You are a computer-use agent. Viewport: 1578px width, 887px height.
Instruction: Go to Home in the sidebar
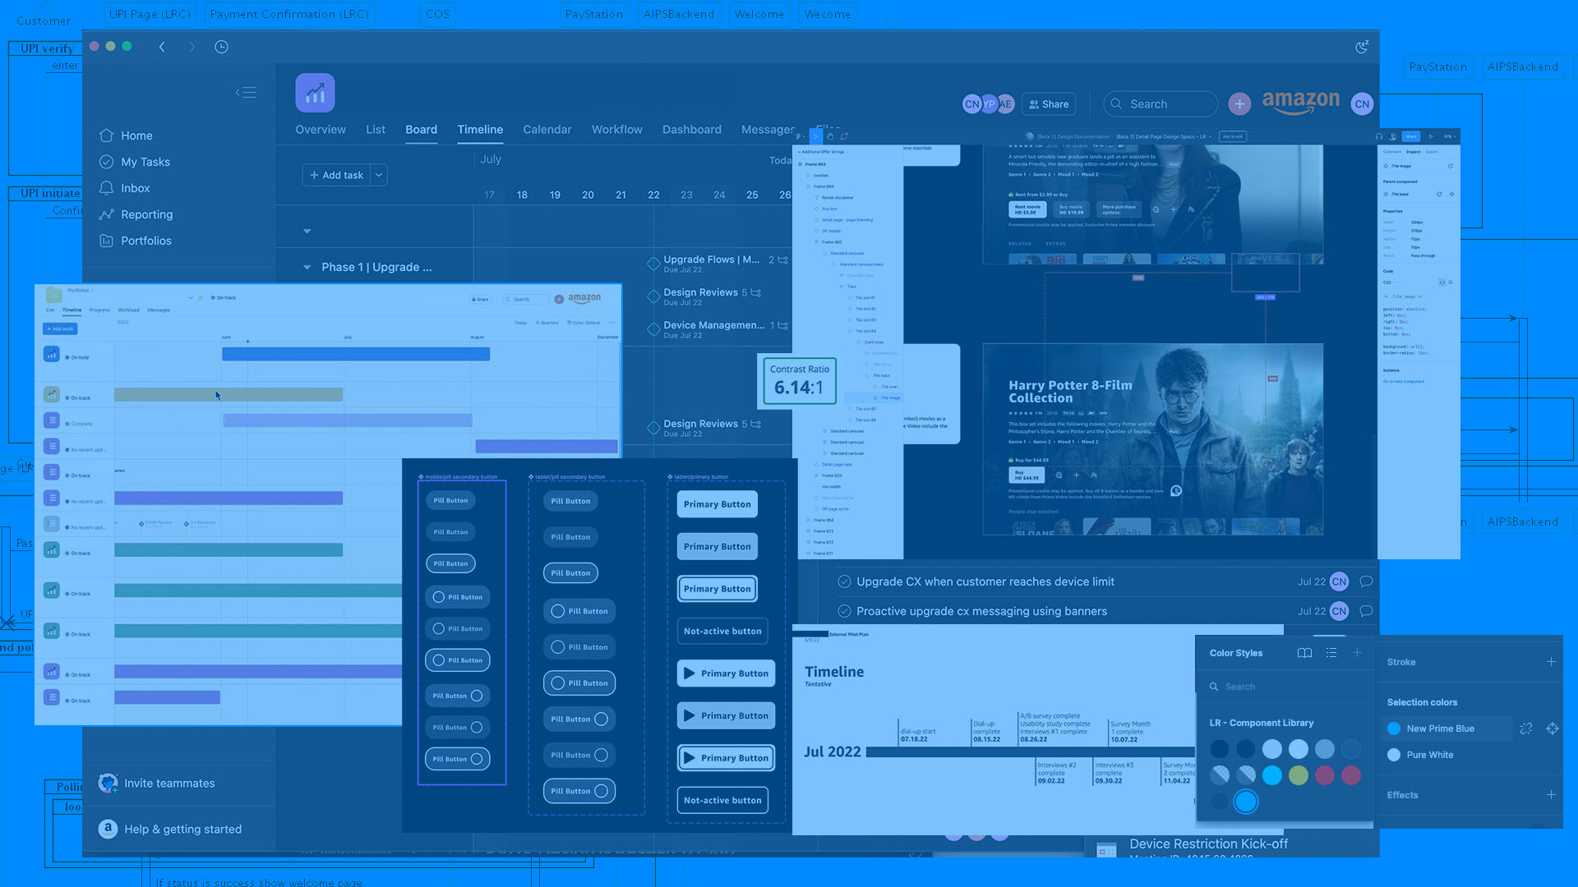click(x=127, y=136)
